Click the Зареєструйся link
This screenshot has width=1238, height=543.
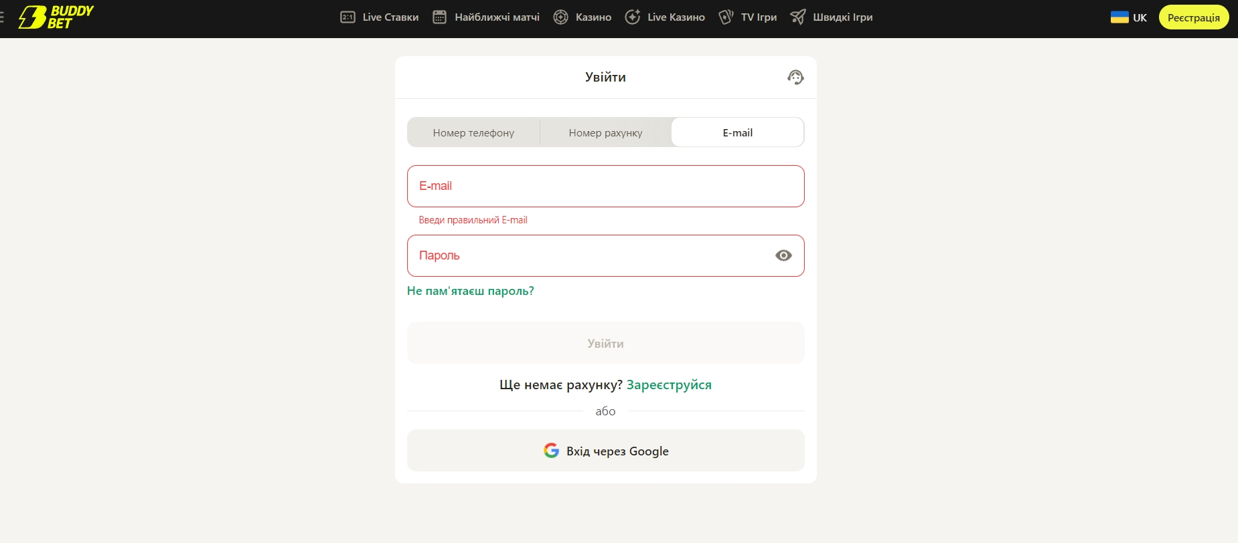coord(669,385)
